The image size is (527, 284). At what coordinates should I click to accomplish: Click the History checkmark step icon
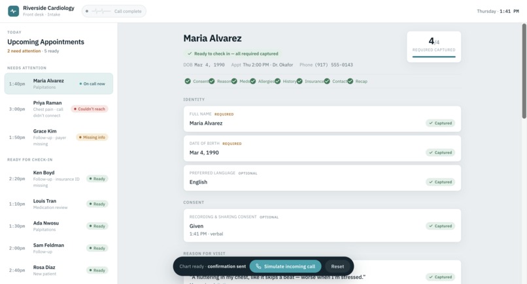click(x=278, y=81)
